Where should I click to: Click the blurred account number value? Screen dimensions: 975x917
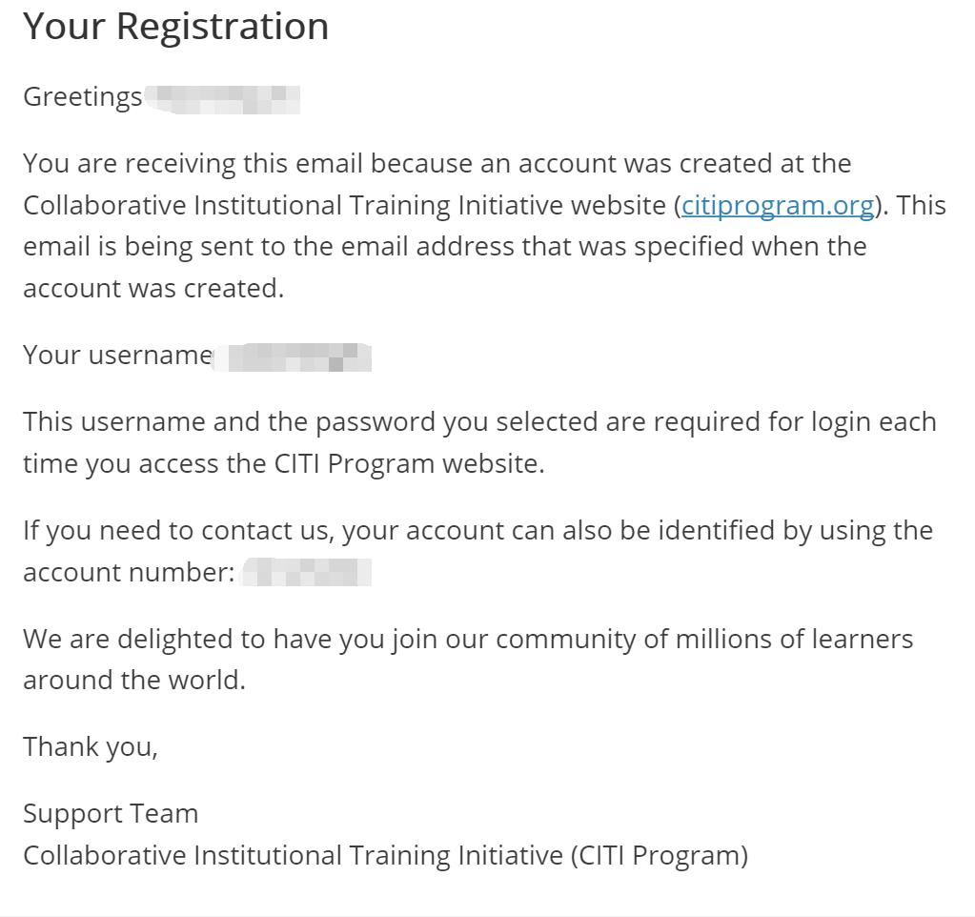(x=307, y=572)
